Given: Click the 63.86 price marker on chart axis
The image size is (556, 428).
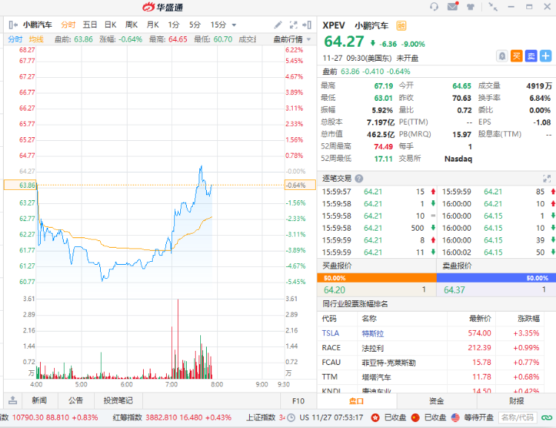Looking at the screenshot, I should click(20, 185).
